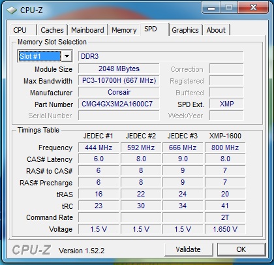Click the Memory Slot Selection group title
Image resolution: width=274 pixels, height=265 pixels.
coord(52,42)
